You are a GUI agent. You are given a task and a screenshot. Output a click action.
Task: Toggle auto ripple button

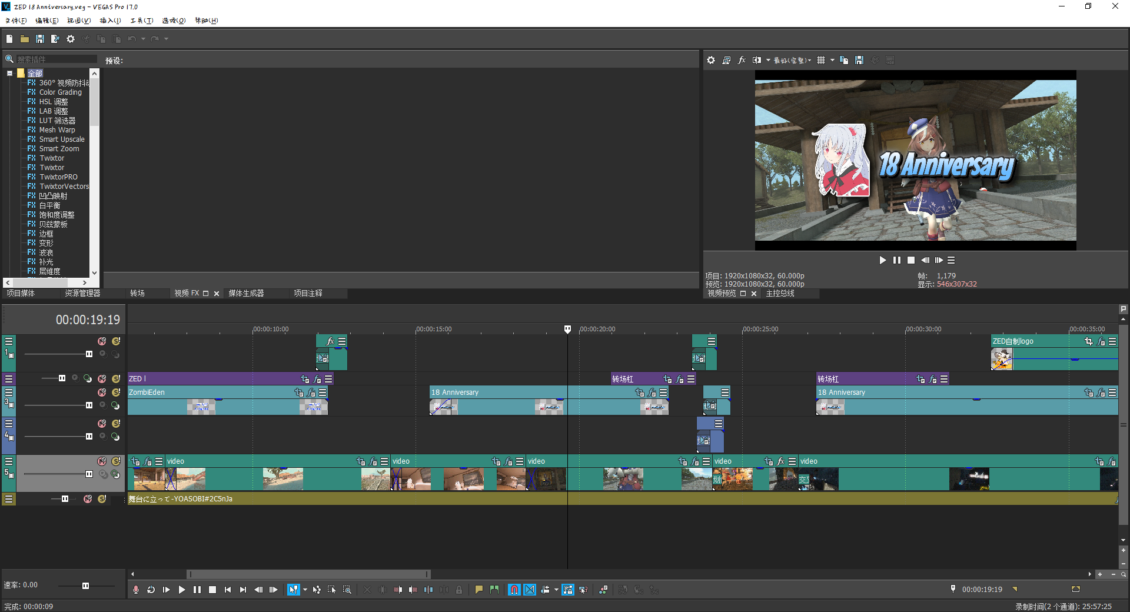point(545,590)
